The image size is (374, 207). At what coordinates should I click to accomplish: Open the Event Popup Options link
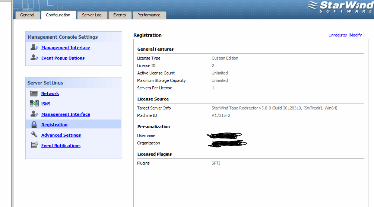[x=63, y=58]
